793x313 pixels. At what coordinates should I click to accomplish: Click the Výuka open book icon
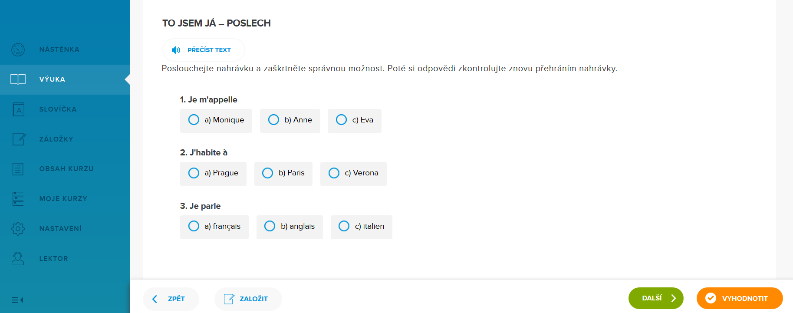click(18, 79)
